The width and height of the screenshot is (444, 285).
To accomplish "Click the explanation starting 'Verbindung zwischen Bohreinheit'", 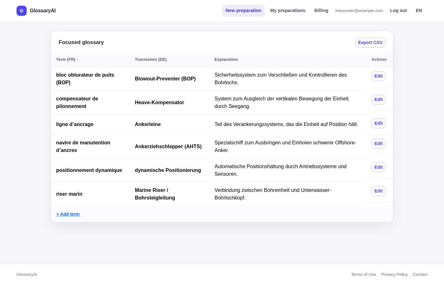I will pyautogui.click(x=273, y=194).
